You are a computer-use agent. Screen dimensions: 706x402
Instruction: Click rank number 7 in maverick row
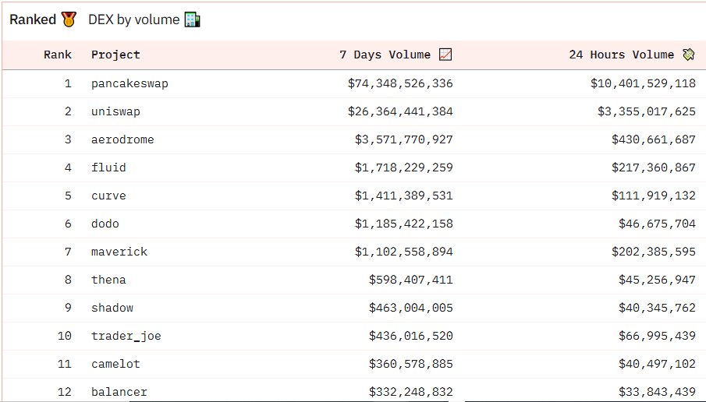coord(68,252)
